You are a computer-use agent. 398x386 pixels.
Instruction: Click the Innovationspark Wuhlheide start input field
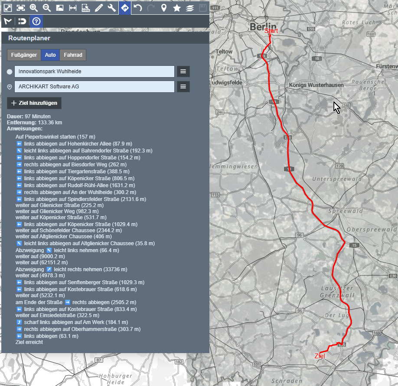(x=94, y=71)
